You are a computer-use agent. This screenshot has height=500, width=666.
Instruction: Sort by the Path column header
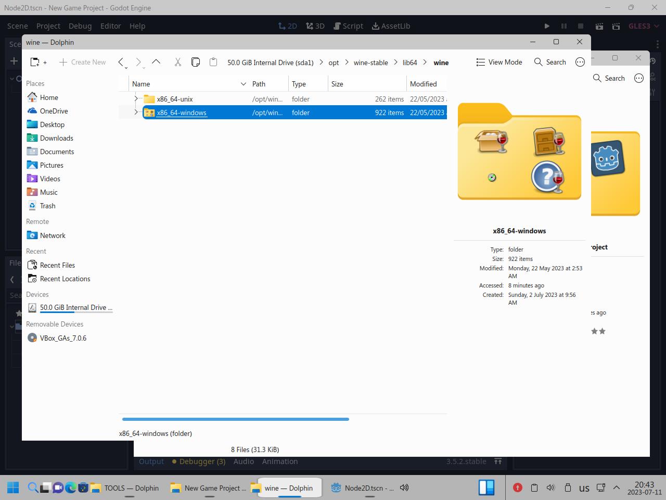[268, 84]
